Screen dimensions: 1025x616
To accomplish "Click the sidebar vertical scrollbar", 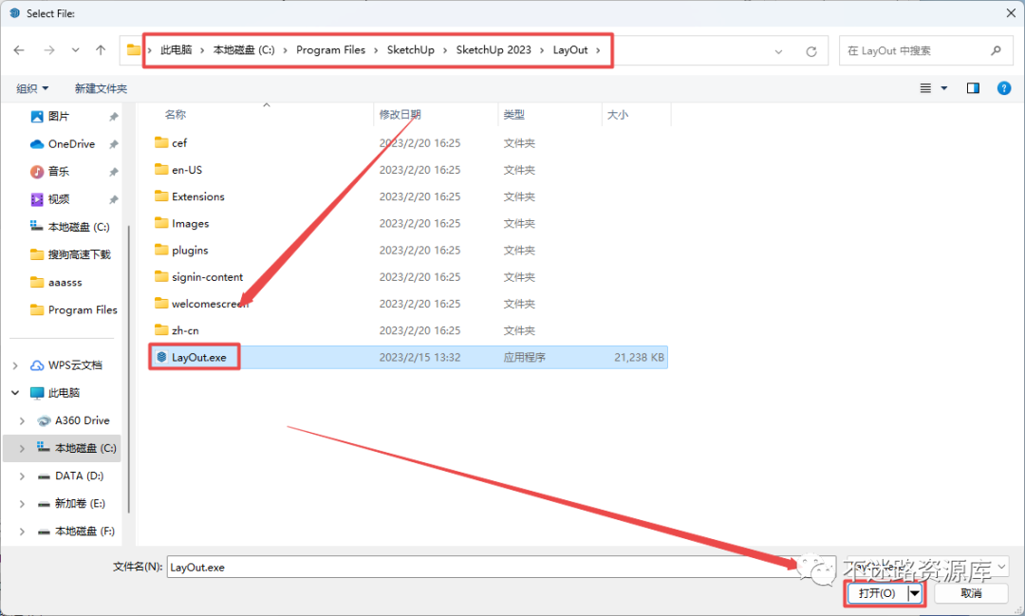I will click(129, 369).
